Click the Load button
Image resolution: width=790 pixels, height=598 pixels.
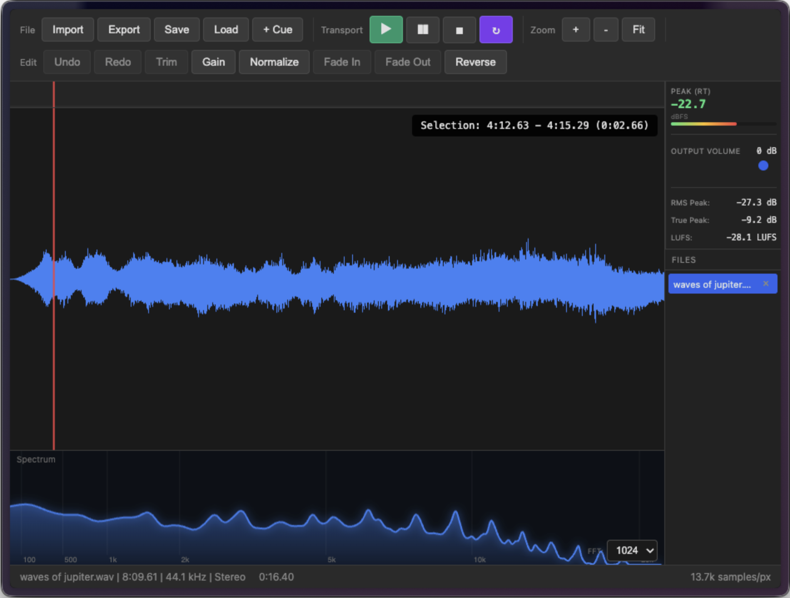pyautogui.click(x=226, y=30)
